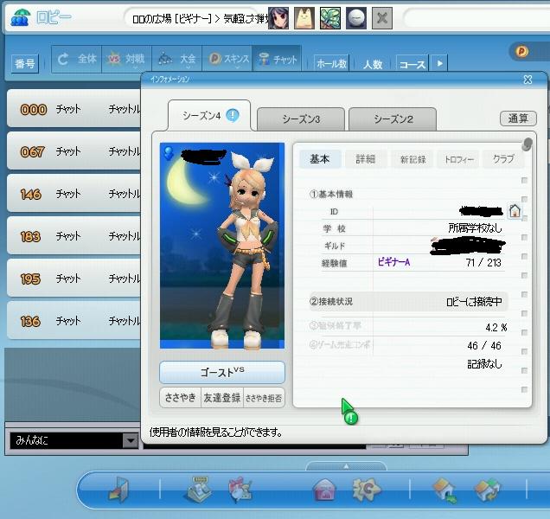Sort by 人数 column
Screen dimensions: 550x519
click(373, 64)
